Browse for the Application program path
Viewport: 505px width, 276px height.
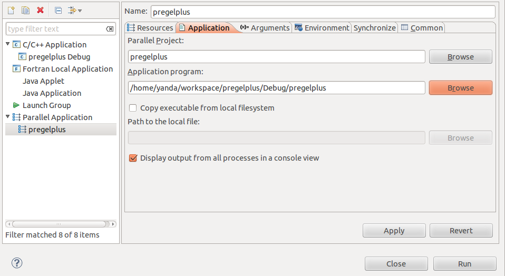click(461, 88)
